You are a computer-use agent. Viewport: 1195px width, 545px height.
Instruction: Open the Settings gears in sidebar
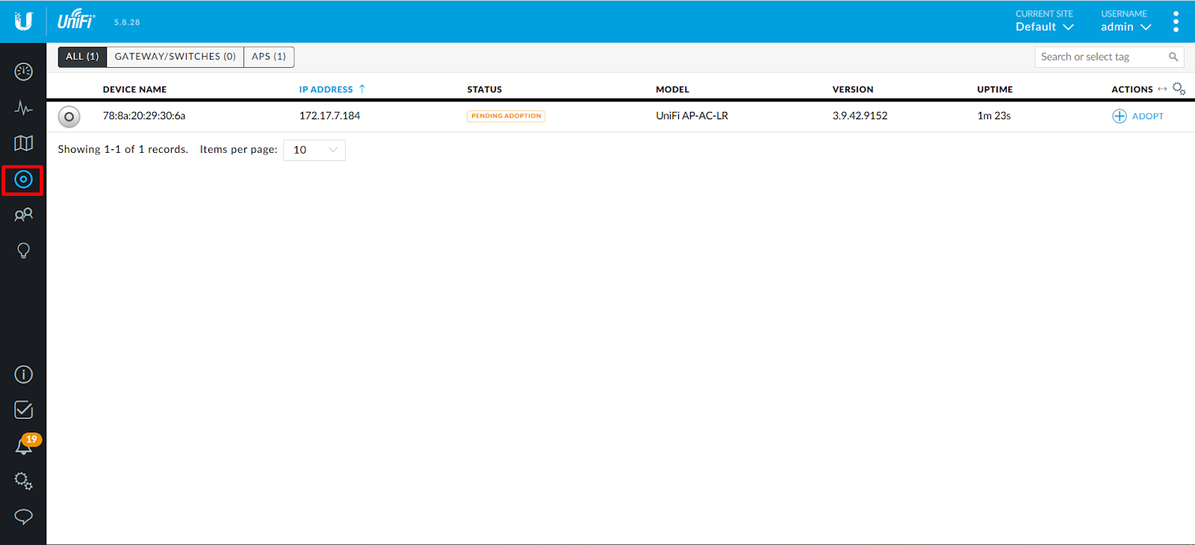point(23,481)
